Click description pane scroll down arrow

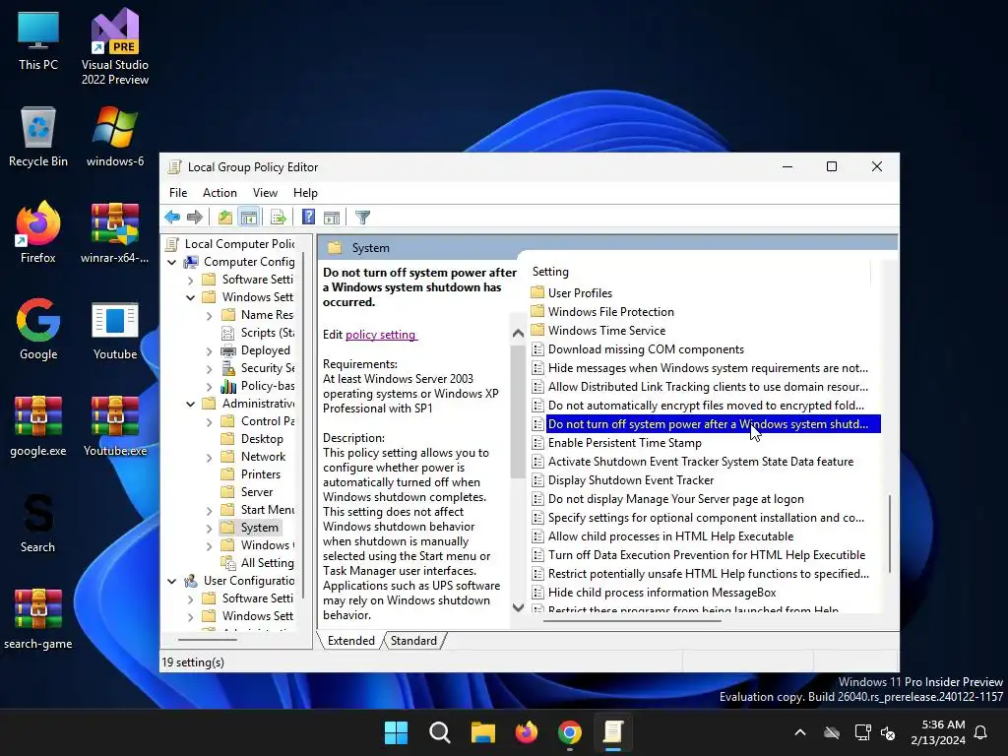(518, 607)
